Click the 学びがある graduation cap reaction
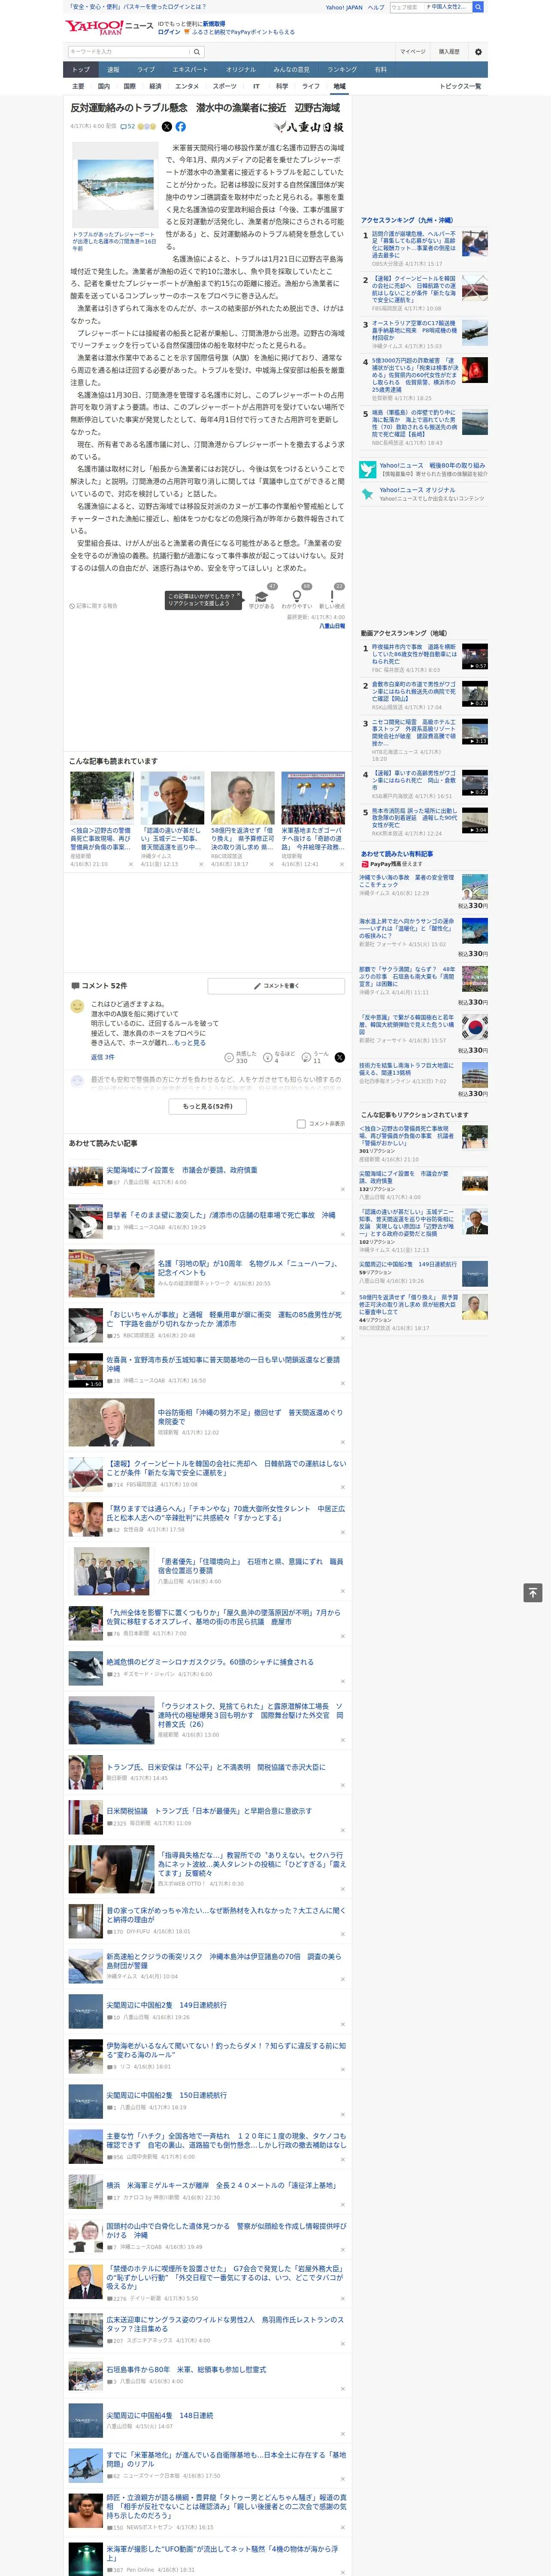The width and height of the screenshot is (551, 2576). [262, 597]
